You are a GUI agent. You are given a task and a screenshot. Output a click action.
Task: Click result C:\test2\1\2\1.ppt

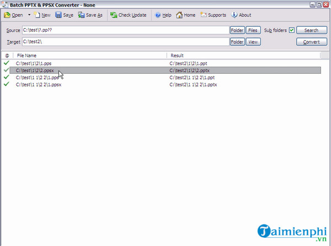(x=188, y=63)
